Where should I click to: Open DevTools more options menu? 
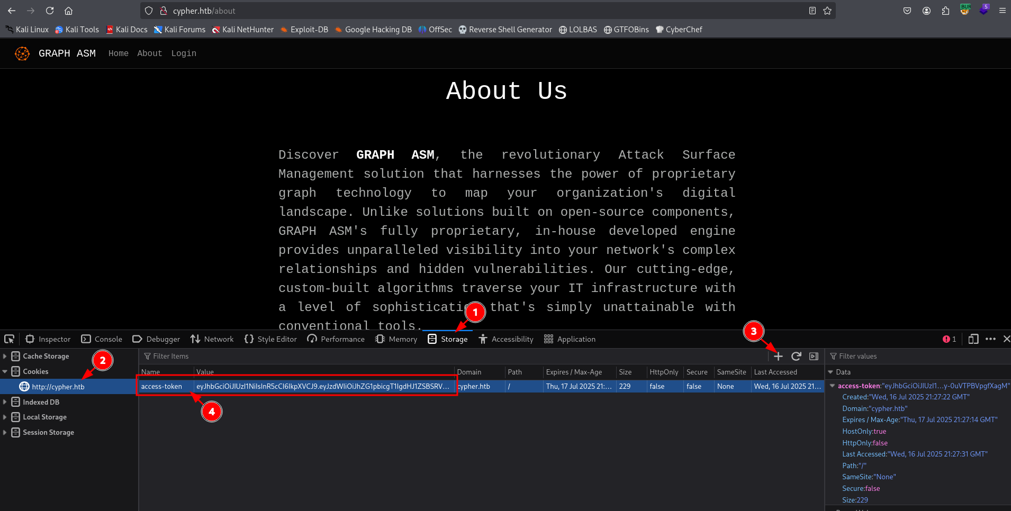pos(990,339)
